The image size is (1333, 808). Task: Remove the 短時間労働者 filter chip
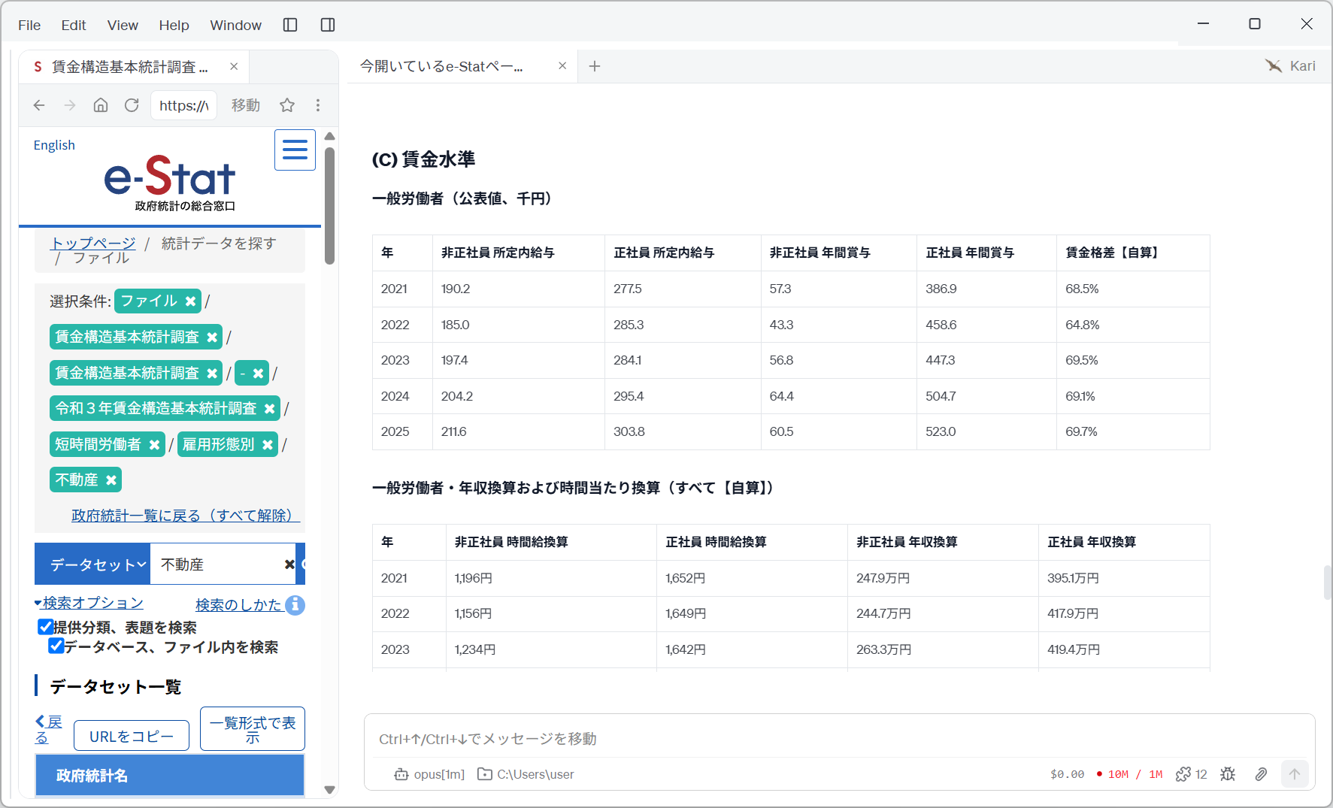coord(154,445)
